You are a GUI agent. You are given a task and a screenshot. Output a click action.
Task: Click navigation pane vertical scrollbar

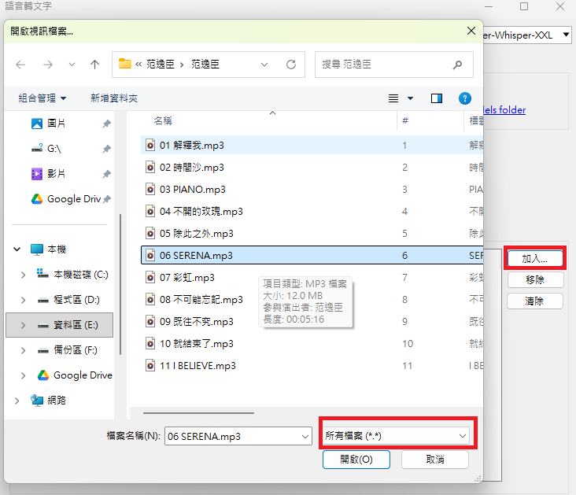coord(120,285)
